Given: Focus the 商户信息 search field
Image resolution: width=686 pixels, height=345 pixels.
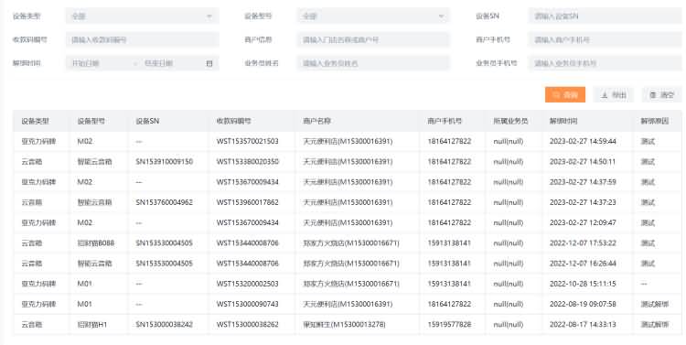Looking at the screenshot, I should (373, 40).
